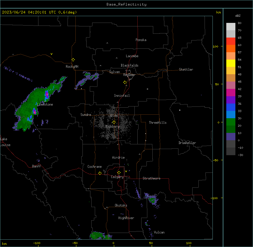Viewport: 253px width, 247px height.
Task: Click the HighRiver label
Action: click(x=126, y=218)
